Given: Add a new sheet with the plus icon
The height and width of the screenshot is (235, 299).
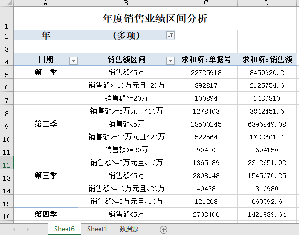Looking at the screenshot, I should (x=164, y=229).
